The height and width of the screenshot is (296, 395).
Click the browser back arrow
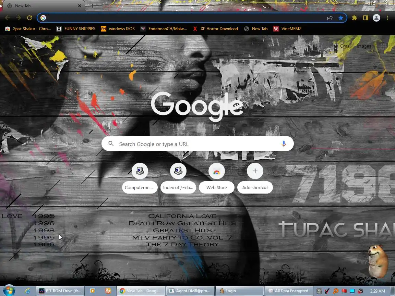pyautogui.click(x=8, y=18)
